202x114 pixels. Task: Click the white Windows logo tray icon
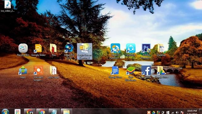pos(168,112)
